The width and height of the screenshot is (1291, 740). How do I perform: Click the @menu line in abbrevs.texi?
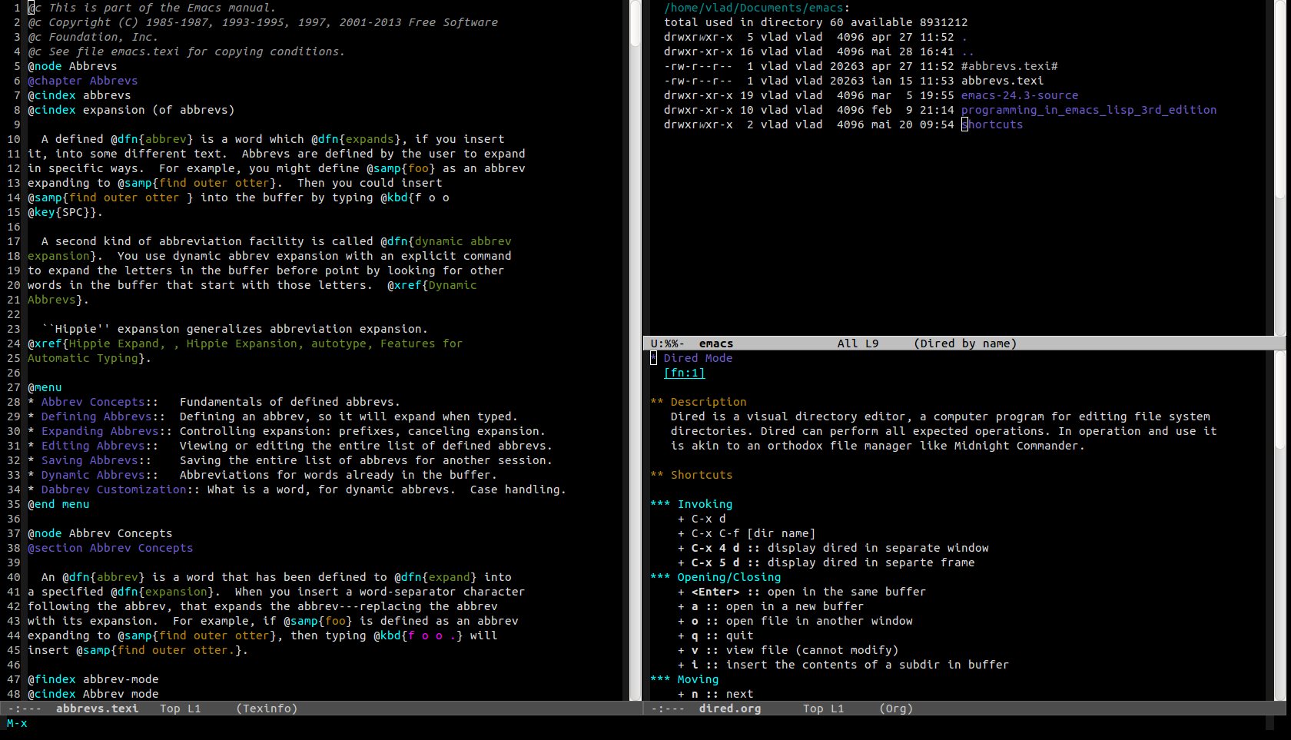point(45,387)
